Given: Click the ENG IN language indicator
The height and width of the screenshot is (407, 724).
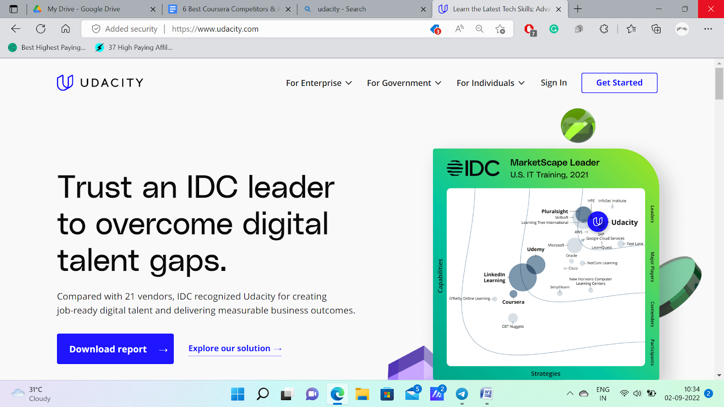Looking at the screenshot, I should point(603,393).
